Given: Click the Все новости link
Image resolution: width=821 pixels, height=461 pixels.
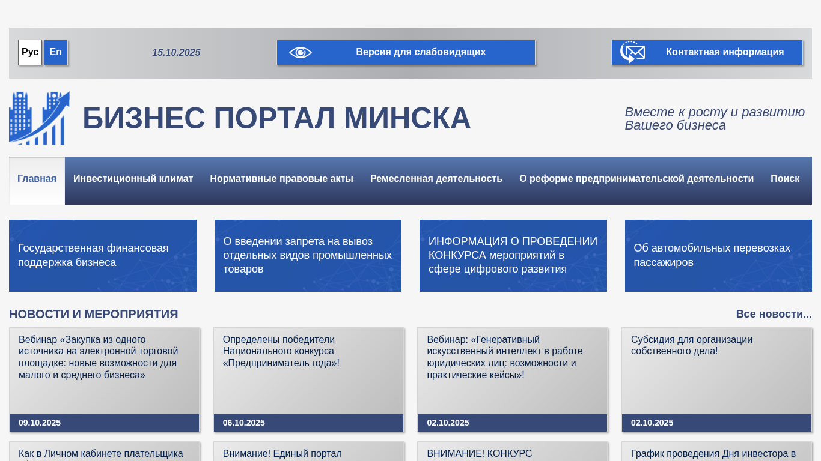Looking at the screenshot, I should tap(774, 314).
